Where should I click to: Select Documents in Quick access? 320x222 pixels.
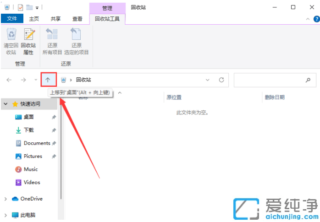pos(37,143)
